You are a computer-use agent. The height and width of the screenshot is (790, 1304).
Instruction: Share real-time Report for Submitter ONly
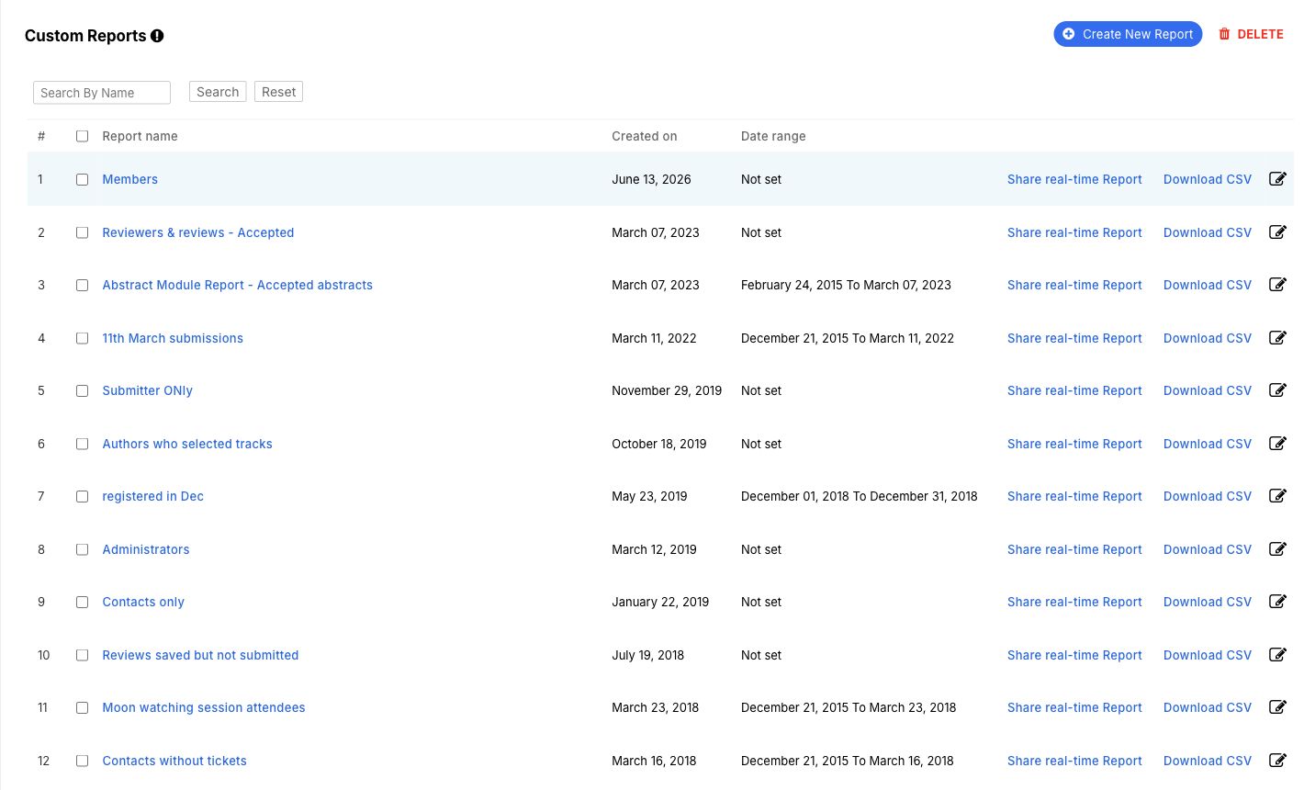pos(1074,390)
